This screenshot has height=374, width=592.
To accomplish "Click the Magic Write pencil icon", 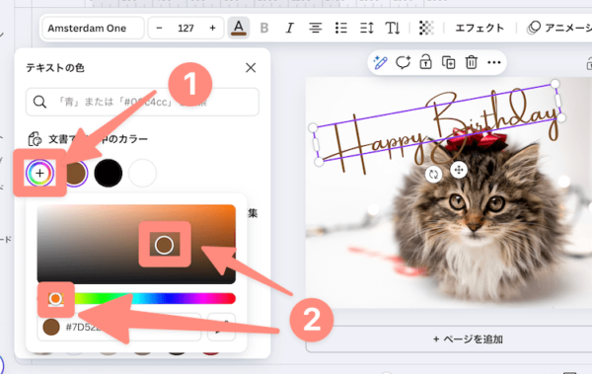I will (x=380, y=62).
